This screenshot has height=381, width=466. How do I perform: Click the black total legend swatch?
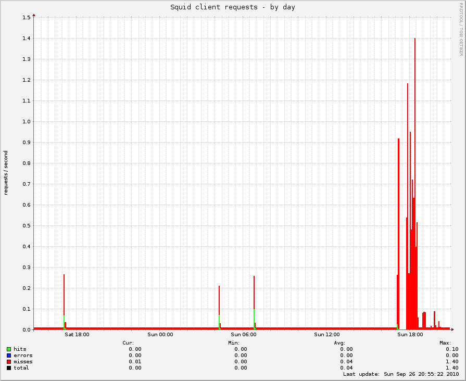9,368
